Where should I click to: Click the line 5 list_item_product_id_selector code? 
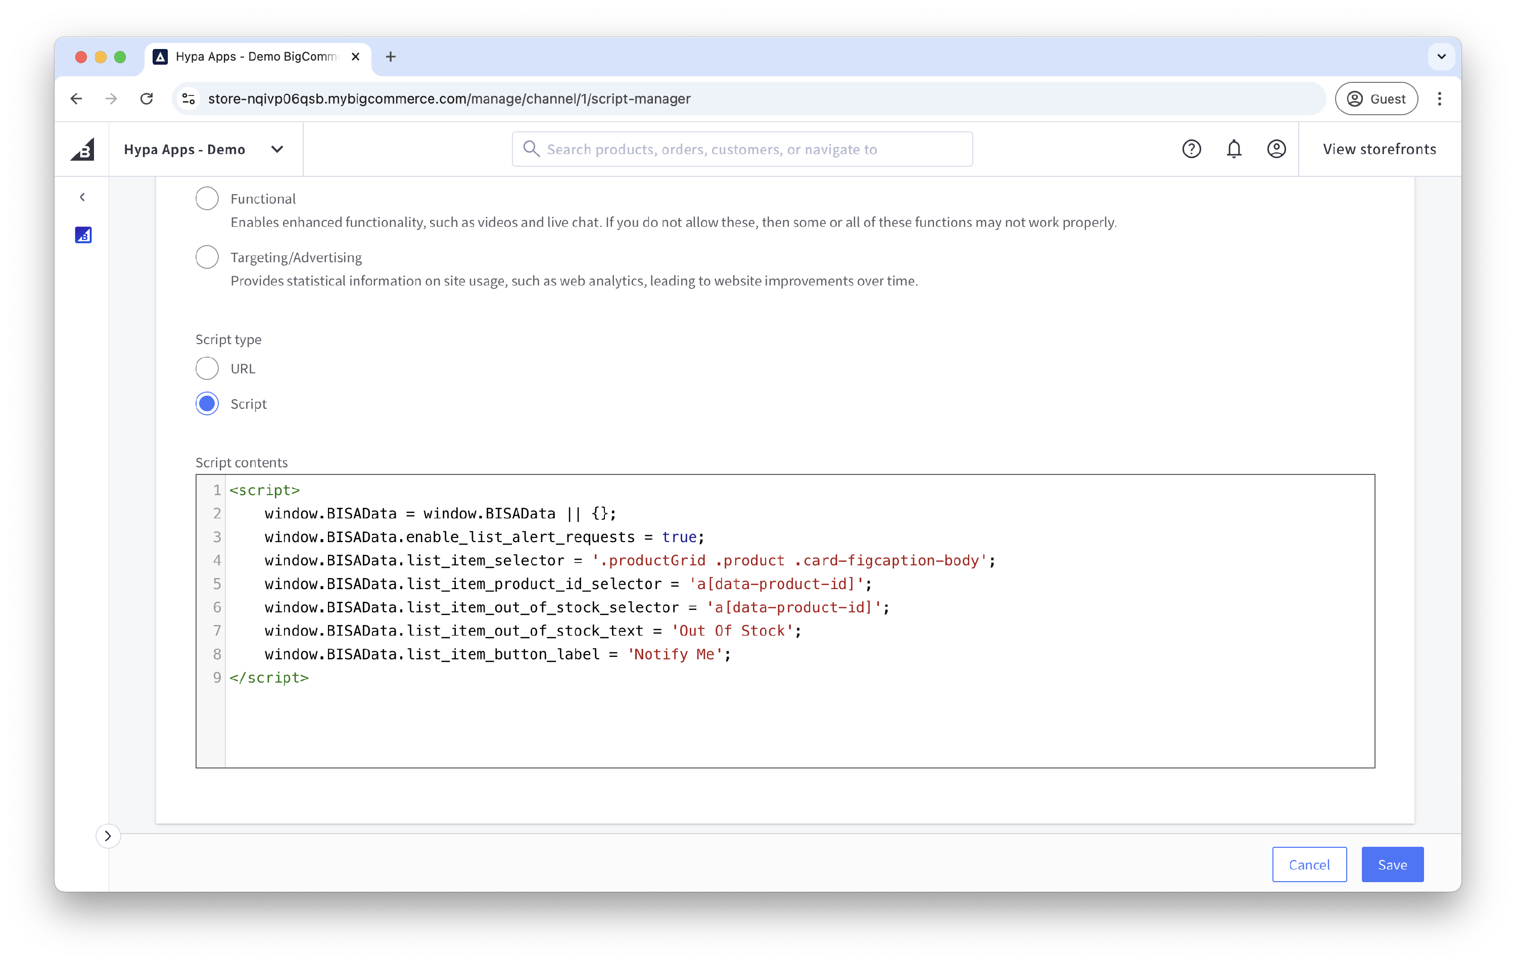[568, 584]
